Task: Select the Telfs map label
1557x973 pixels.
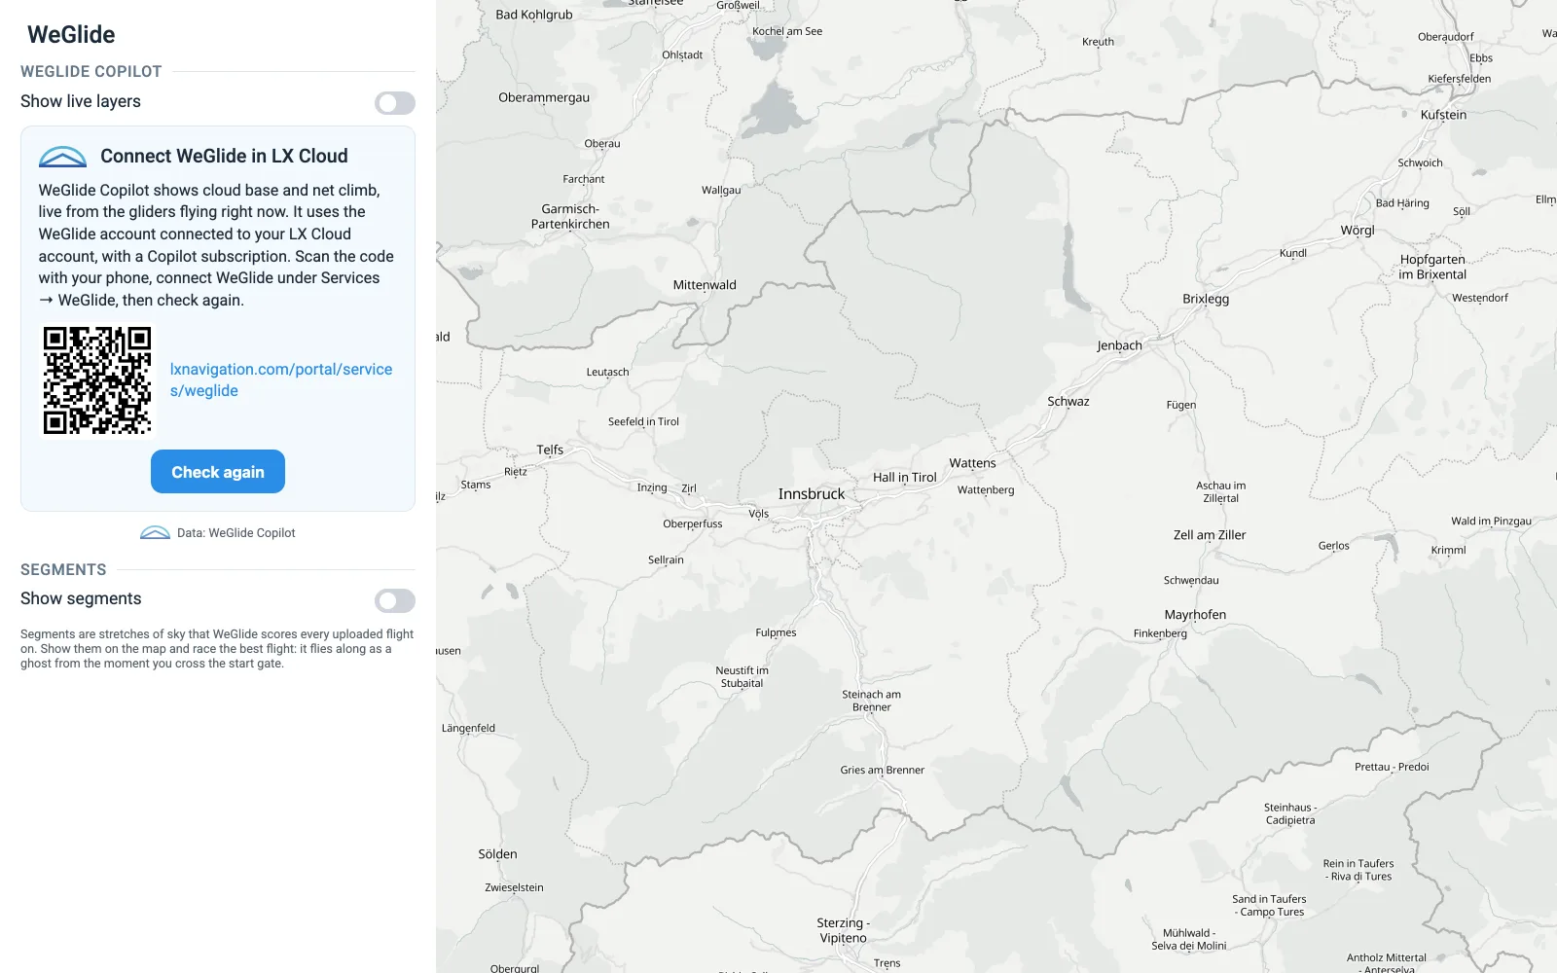Action: pyautogui.click(x=550, y=450)
